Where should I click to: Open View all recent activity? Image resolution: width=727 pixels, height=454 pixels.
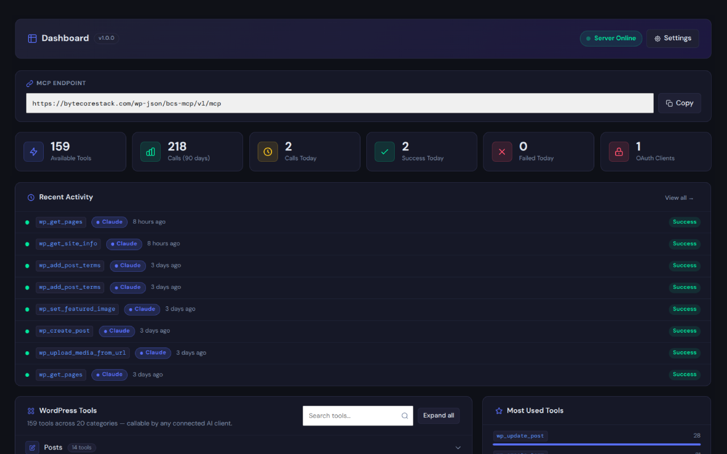click(x=679, y=198)
